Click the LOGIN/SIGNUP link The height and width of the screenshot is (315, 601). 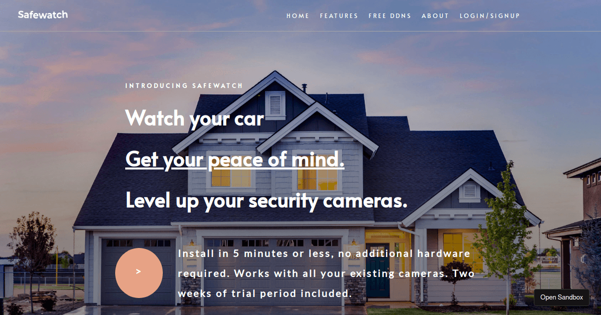pyautogui.click(x=490, y=16)
